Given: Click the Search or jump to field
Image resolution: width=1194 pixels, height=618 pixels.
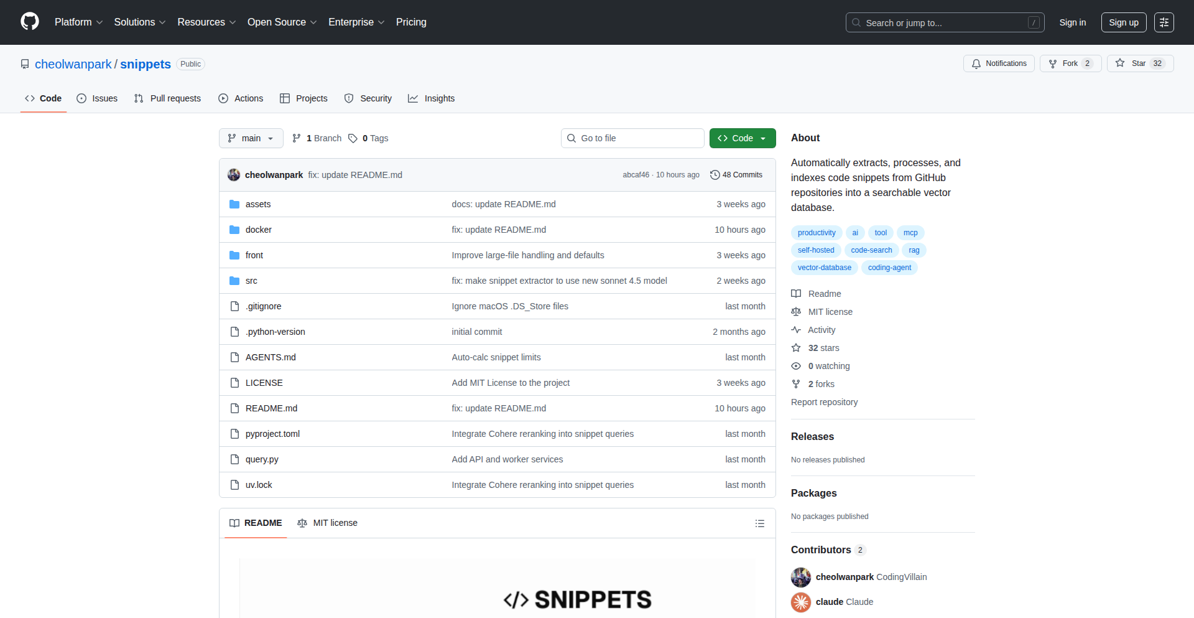Looking at the screenshot, I should pyautogui.click(x=945, y=22).
